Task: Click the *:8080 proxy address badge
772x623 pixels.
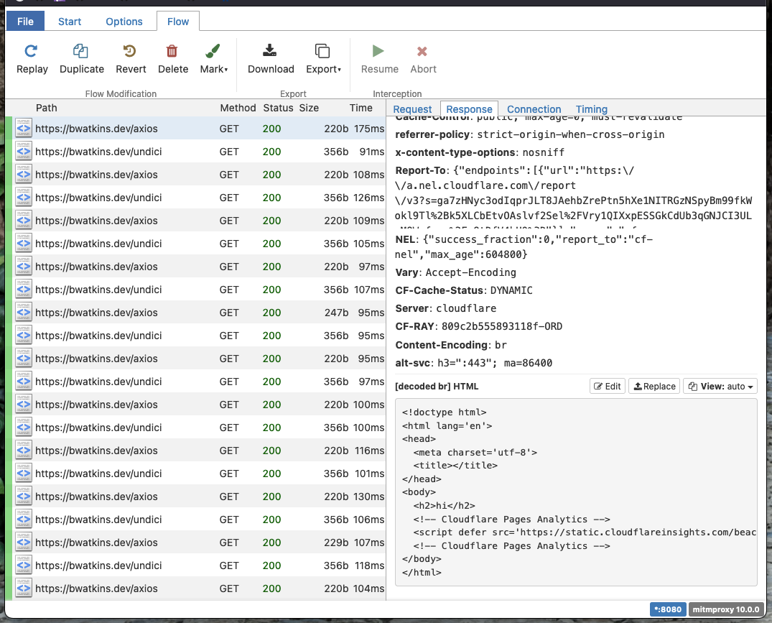Action: point(667,609)
